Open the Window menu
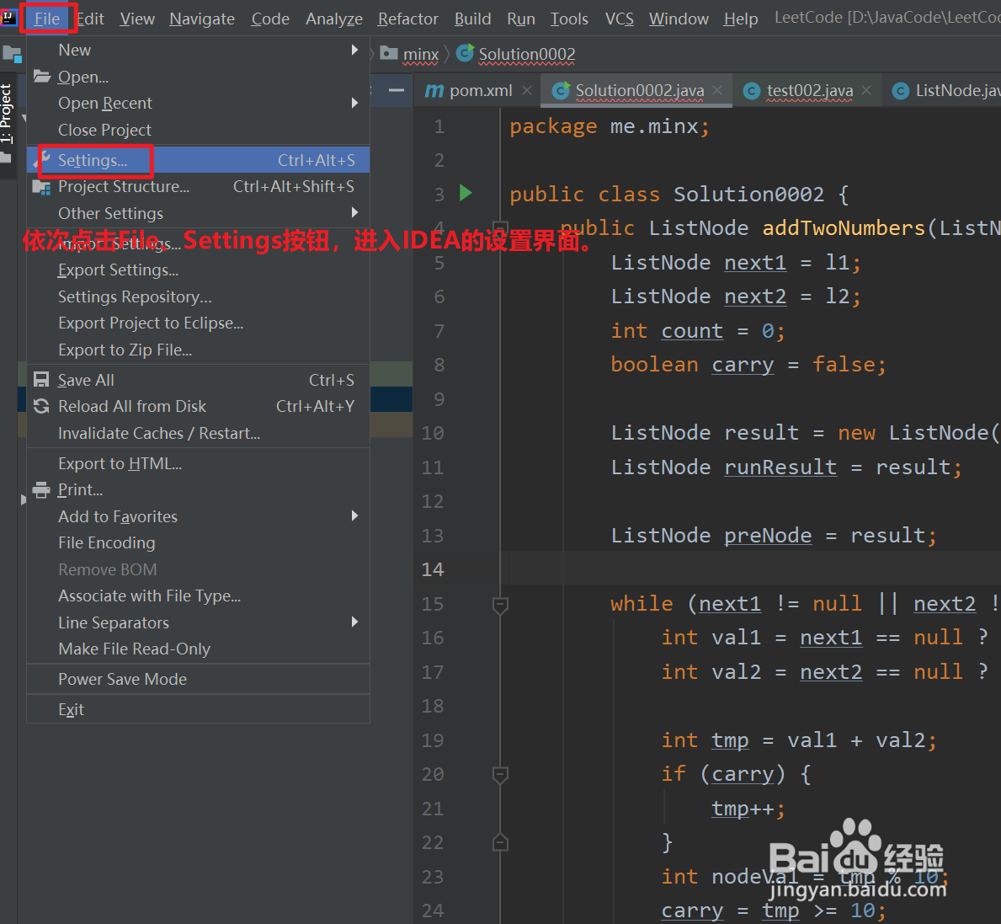Screen dimensions: 1001x924 point(679,19)
